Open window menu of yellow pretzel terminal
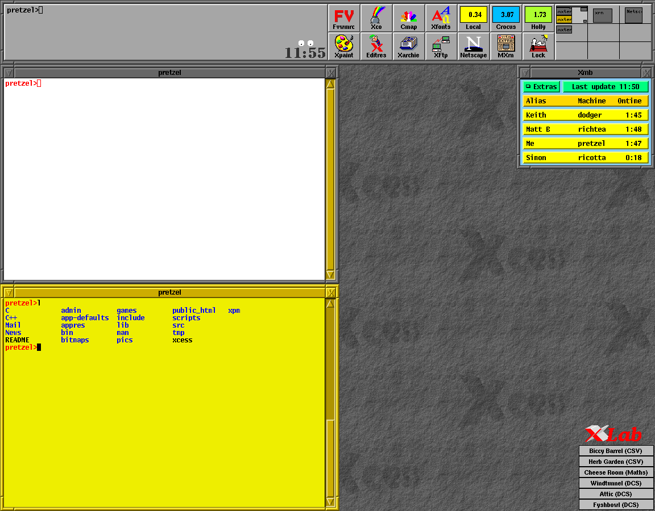Screen dimensions: 655x511 point(8,292)
